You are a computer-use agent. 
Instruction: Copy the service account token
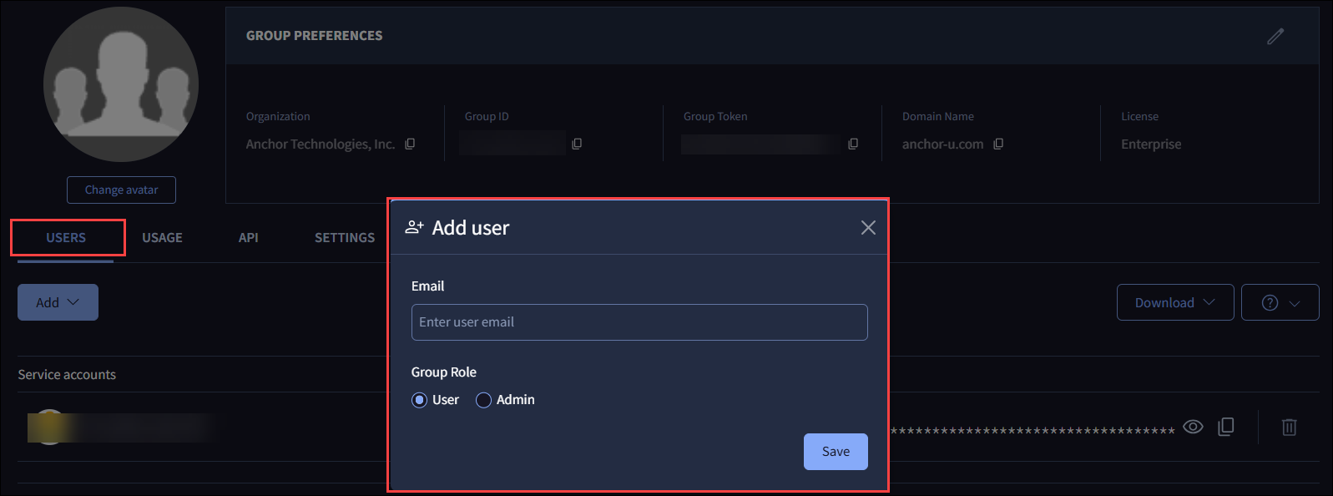(1225, 427)
